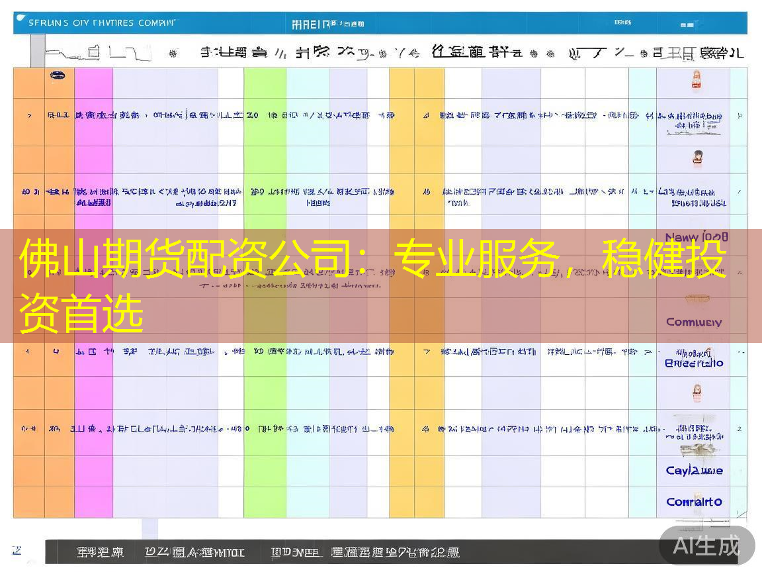Click the blue scribble icon at bottom-left corner
The height and width of the screenshot is (572, 762).
(x=17, y=550)
